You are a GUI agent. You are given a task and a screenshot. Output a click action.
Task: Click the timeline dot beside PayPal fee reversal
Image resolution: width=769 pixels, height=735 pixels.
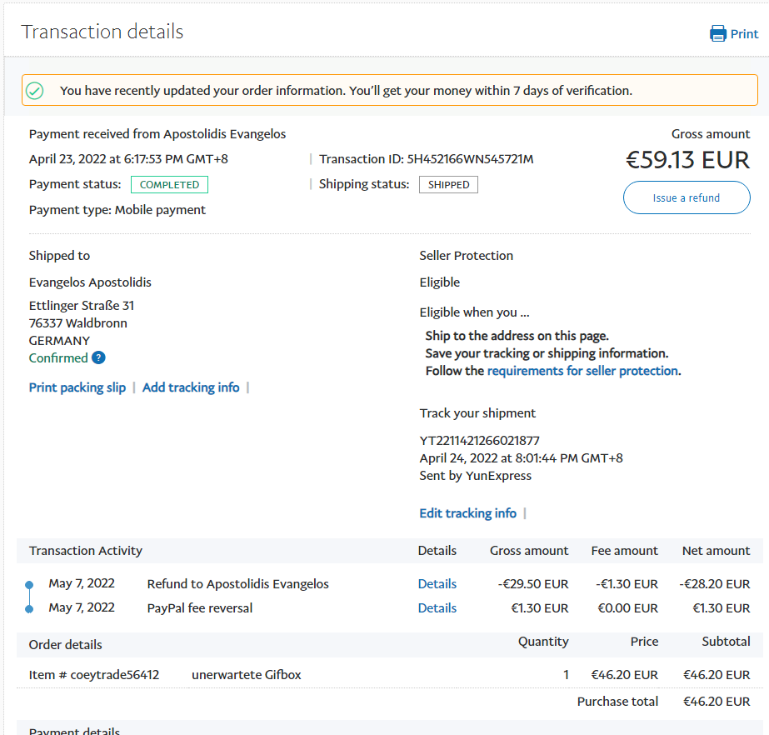[29, 609]
